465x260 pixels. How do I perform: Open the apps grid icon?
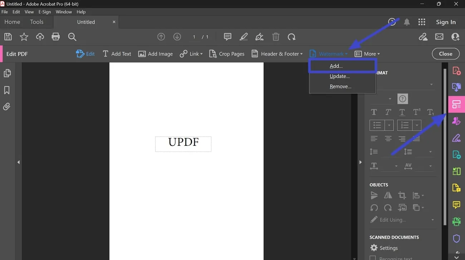pyautogui.click(x=422, y=22)
